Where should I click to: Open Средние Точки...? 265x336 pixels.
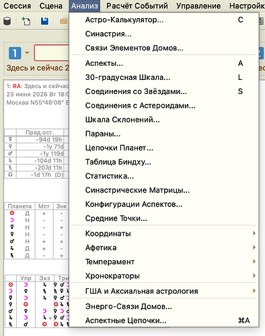pyautogui.click(x=164, y=218)
